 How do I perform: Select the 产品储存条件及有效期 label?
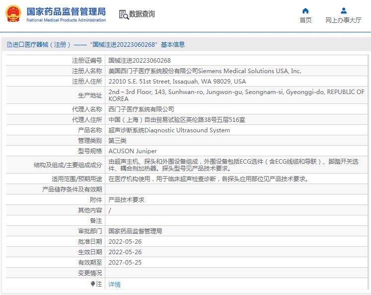pyautogui.click(x=72, y=190)
